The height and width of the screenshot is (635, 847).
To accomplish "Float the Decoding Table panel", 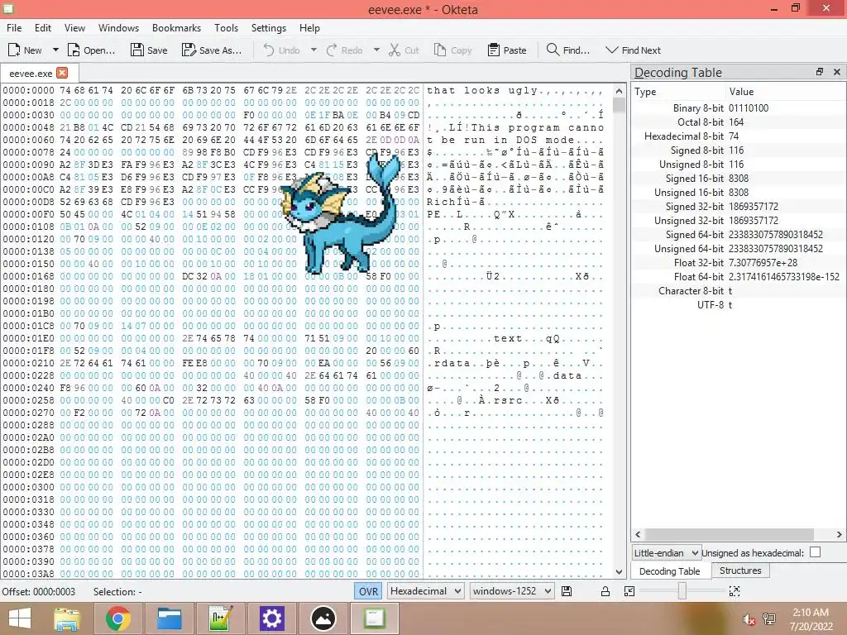I will point(820,72).
